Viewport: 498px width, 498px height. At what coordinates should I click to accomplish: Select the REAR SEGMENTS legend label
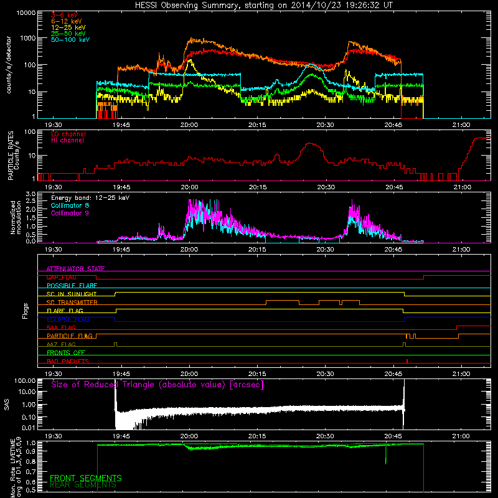(83, 485)
